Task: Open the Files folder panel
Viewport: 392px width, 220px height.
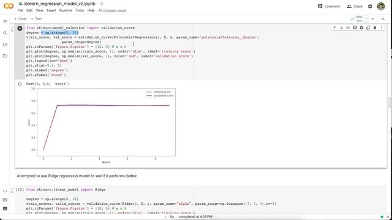Action: coord(5,56)
